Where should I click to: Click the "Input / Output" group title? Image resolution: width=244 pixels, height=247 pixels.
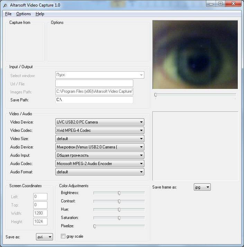(21, 67)
